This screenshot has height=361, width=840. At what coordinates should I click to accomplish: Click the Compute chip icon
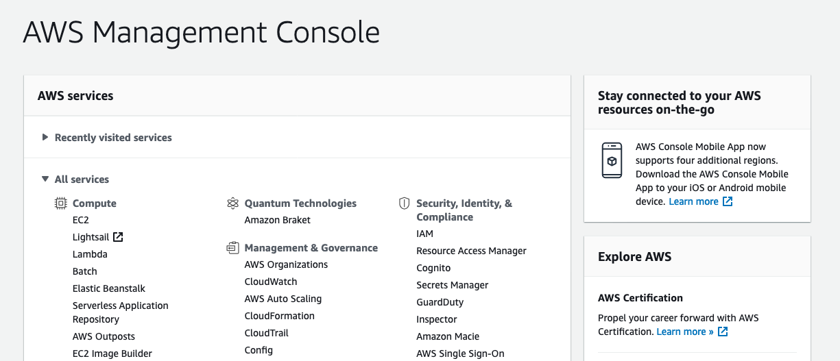[x=61, y=203]
